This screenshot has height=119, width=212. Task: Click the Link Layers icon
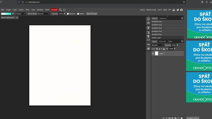click(x=163, y=118)
